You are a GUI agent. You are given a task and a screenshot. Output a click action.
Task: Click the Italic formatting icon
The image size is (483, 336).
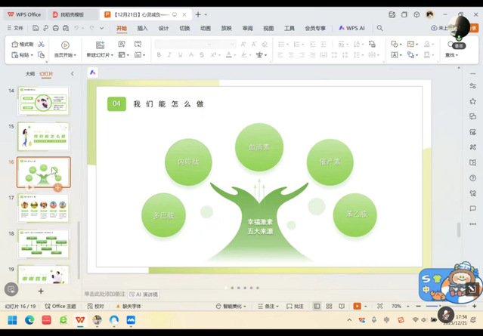(x=169, y=55)
